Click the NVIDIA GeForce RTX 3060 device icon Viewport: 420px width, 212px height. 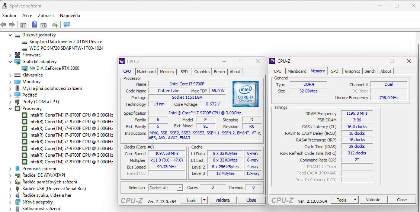coord(25,68)
